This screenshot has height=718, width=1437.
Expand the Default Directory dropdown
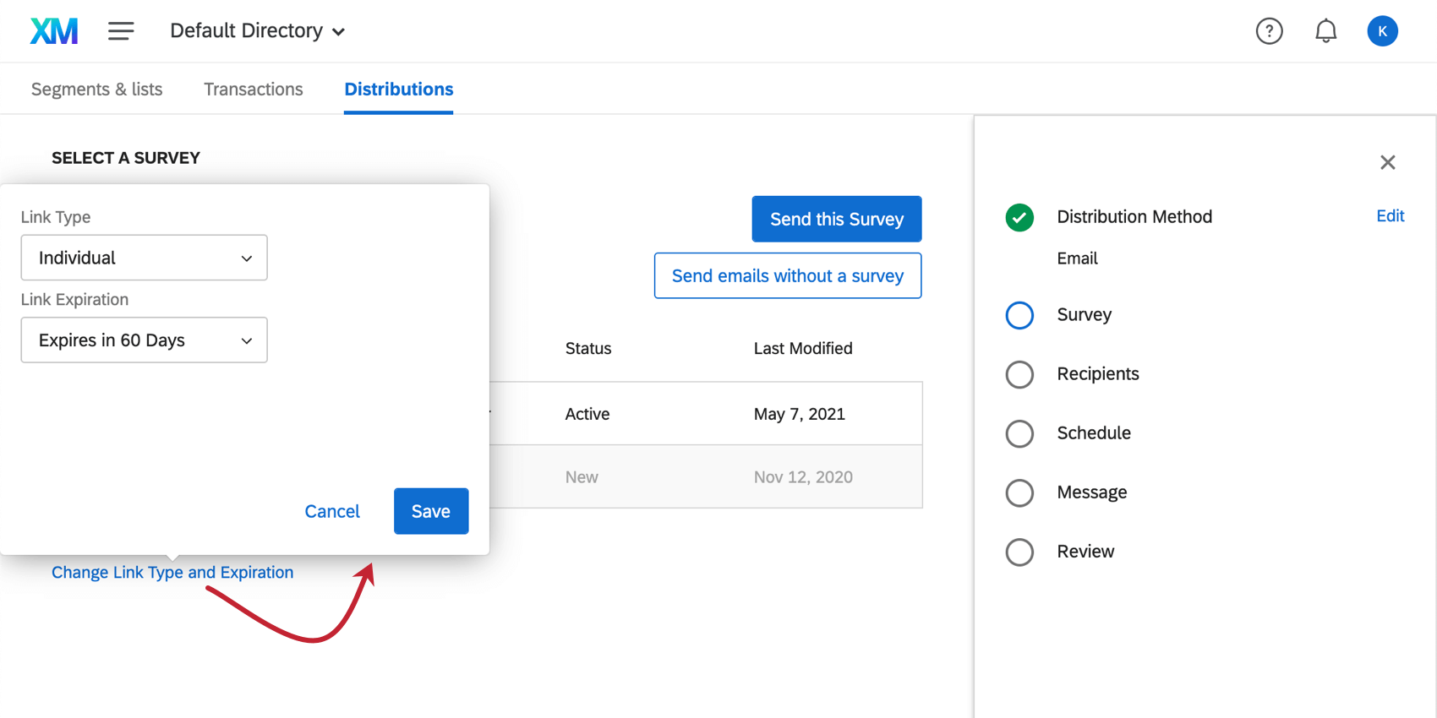pyautogui.click(x=257, y=31)
